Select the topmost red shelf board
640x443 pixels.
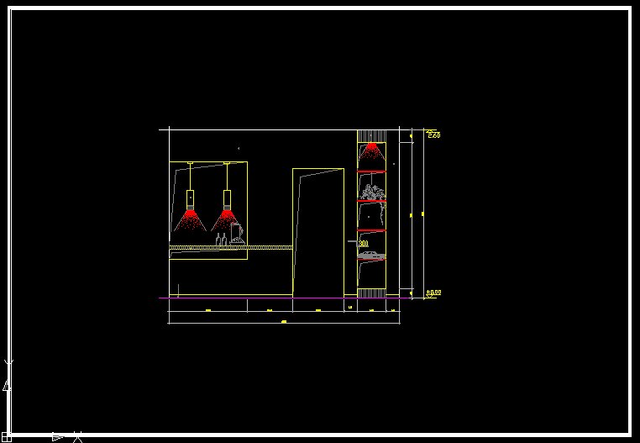point(370,171)
